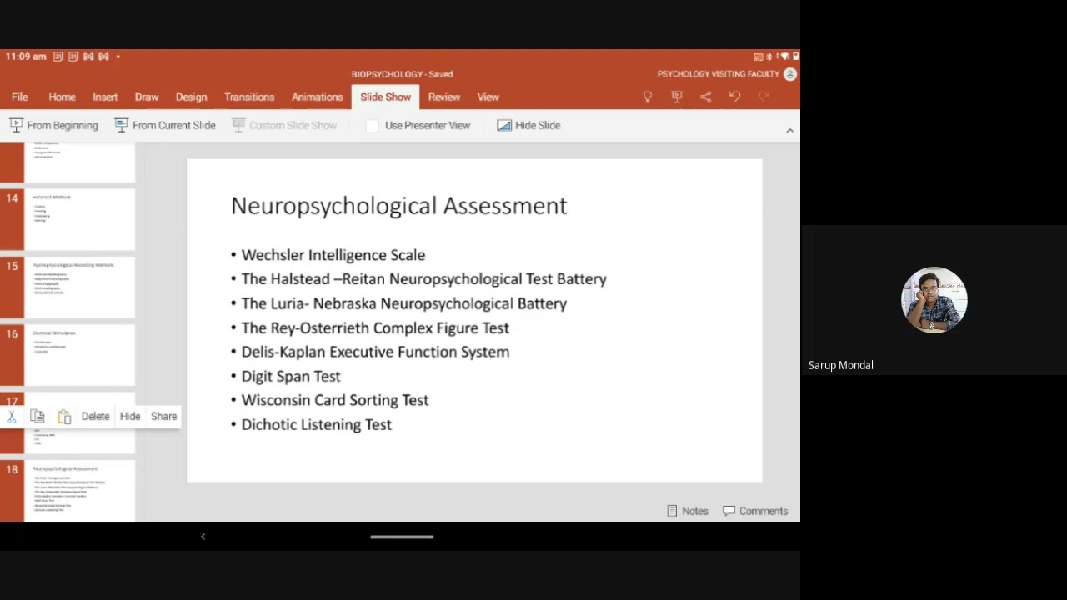Image resolution: width=1067 pixels, height=600 pixels.
Task: Switch to the Insert tab
Action: (x=105, y=97)
